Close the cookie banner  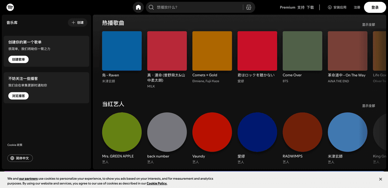[381, 179]
